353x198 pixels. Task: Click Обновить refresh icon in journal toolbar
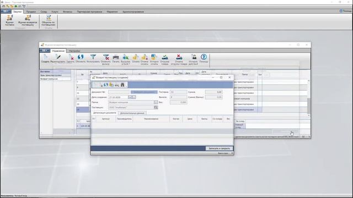tap(81, 59)
